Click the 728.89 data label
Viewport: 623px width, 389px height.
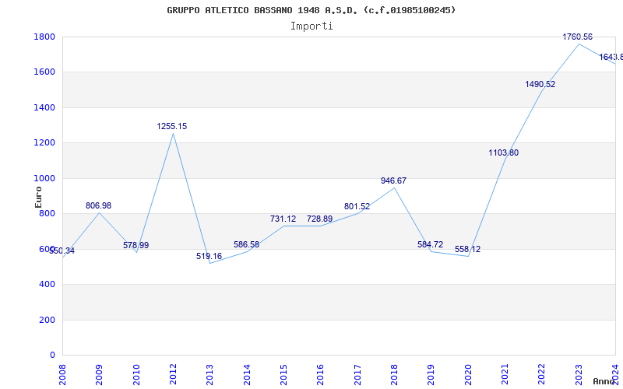tap(319, 219)
